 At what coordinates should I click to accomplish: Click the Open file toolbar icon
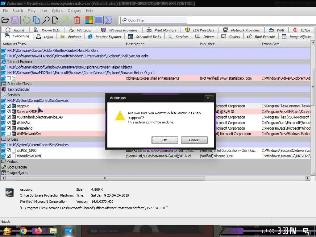point(5,20)
